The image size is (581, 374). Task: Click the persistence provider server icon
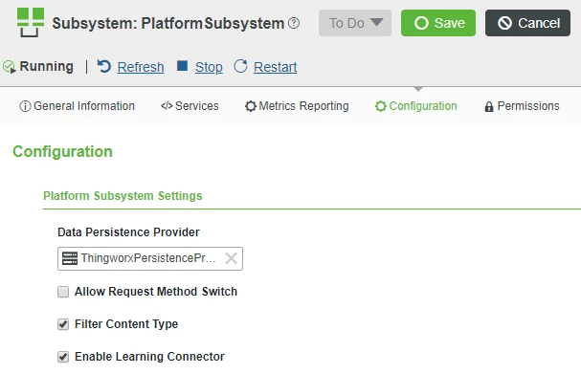point(70,258)
